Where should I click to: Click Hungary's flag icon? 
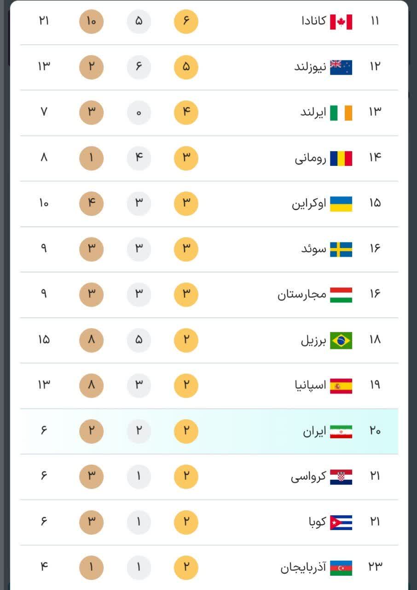point(341,295)
